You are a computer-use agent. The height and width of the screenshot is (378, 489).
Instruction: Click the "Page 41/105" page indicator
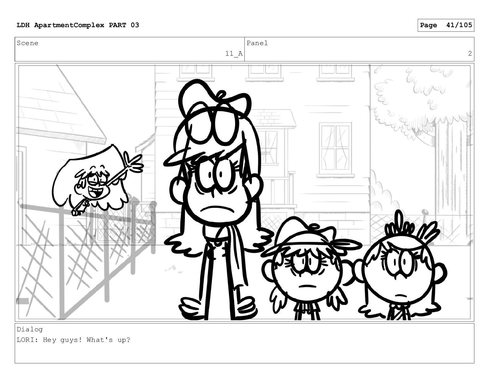click(446, 25)
